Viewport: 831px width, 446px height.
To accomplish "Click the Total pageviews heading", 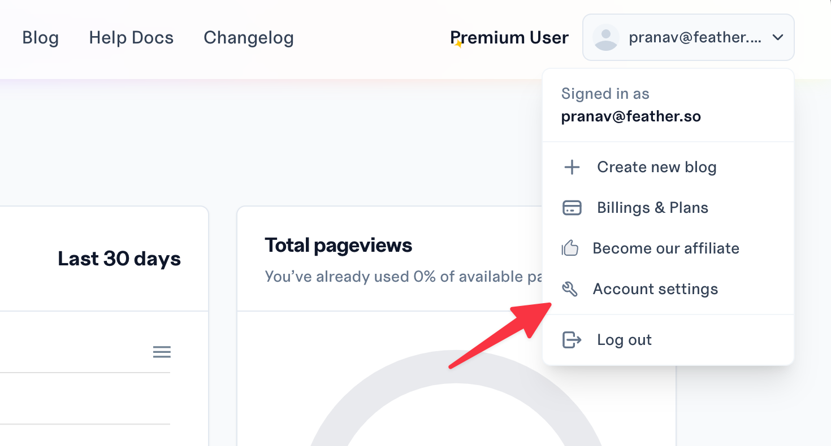I will (338, 245).
